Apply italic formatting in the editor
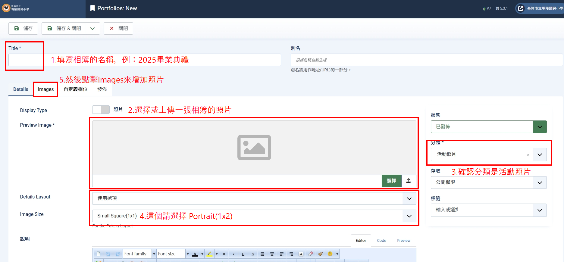Screen dimensions: 564x262 pos(233,254)
